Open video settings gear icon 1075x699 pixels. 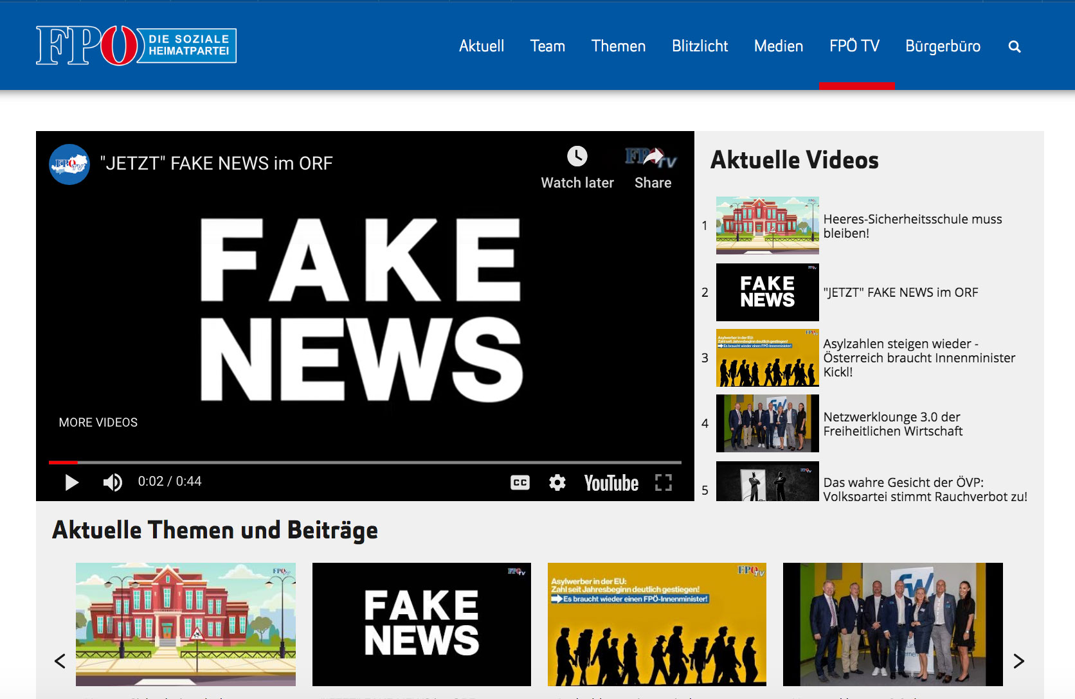click(557, 482)
